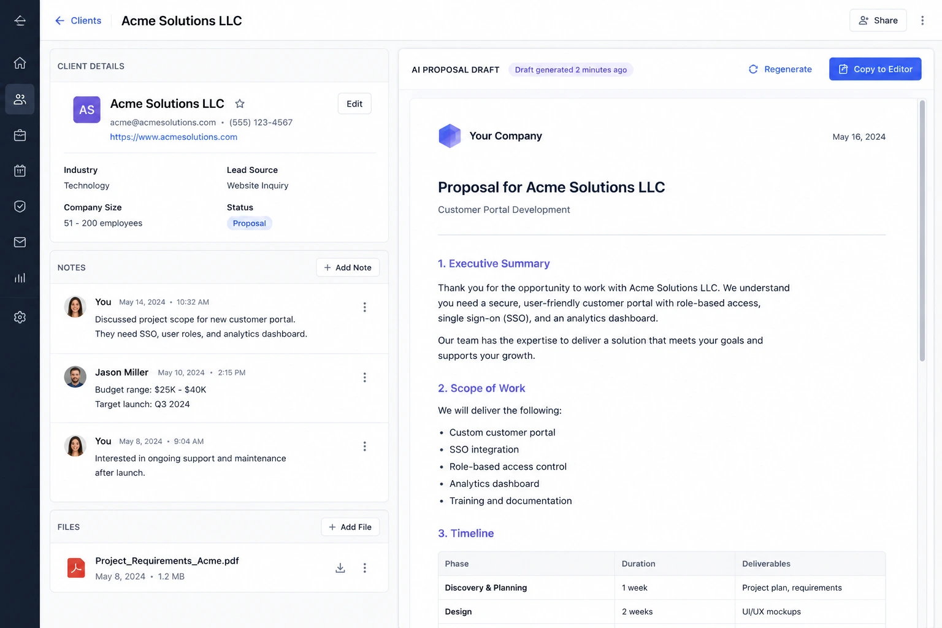Click the Proposal for Acme Solutions LLC heading
This screenshot has height=628, width=942.
click(x=551, y=187)
